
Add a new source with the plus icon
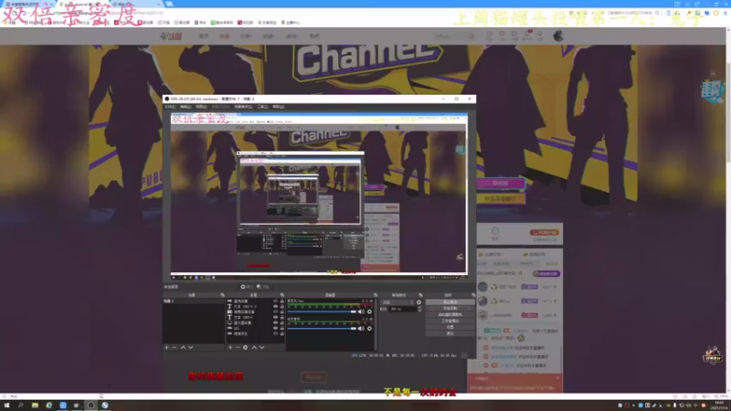pos(230,348)
